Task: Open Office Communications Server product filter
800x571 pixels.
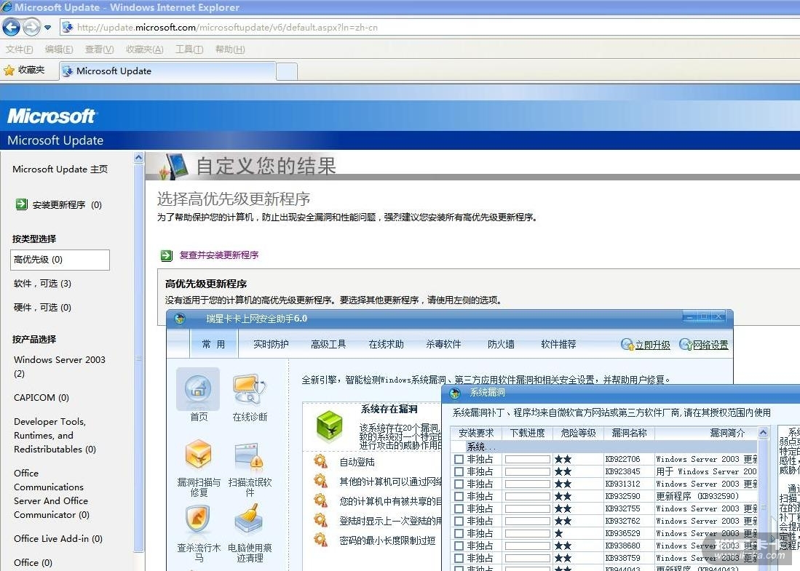Action: pyautogui.click(x=52, y=494)
